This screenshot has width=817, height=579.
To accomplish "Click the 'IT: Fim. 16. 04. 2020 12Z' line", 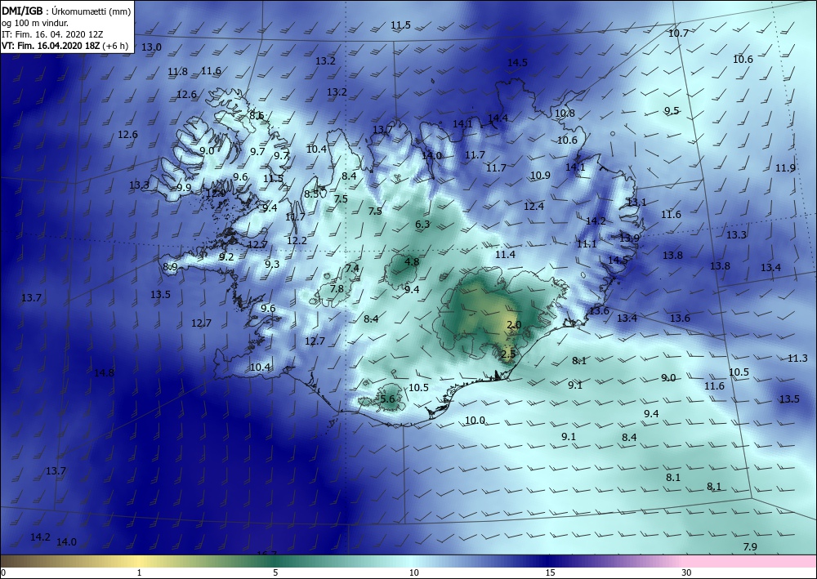I will tap(52, 34).
